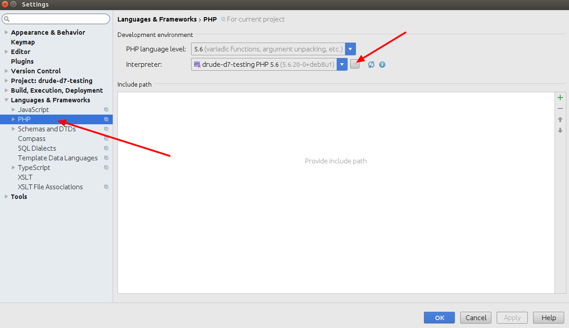Click the project-level icon beside SQL Dialects
The height and width of the screenshot is (328, 569).
coord(106,148)
